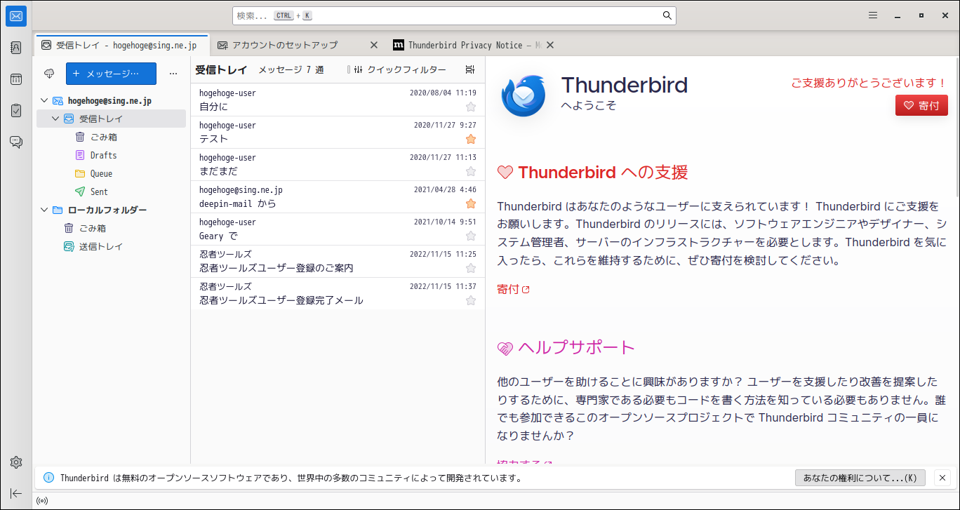
Task: Open folder pane options (three dots)
Action: (x=173, y=74)
